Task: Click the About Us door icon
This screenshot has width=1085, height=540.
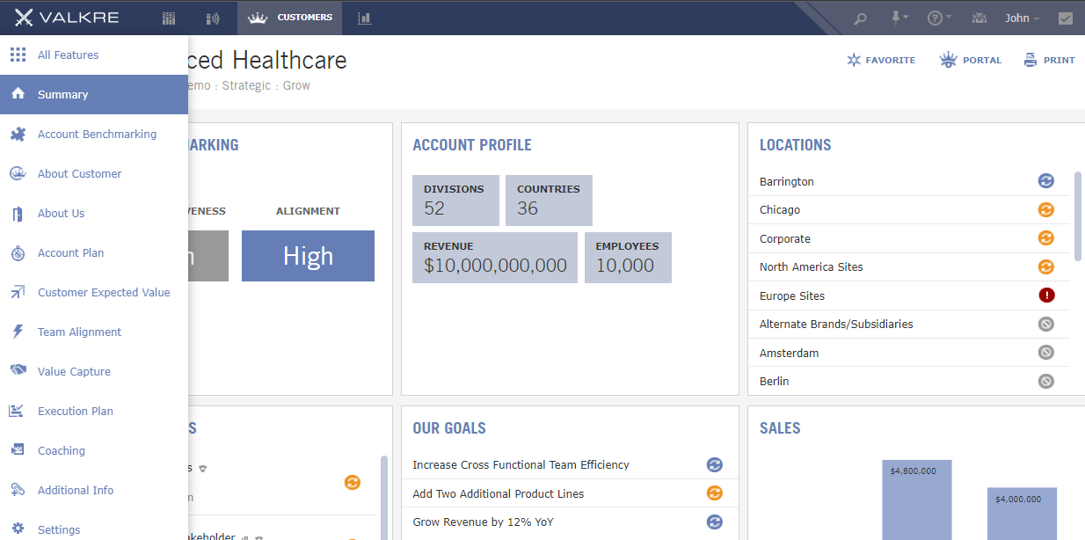Action: 18,213
